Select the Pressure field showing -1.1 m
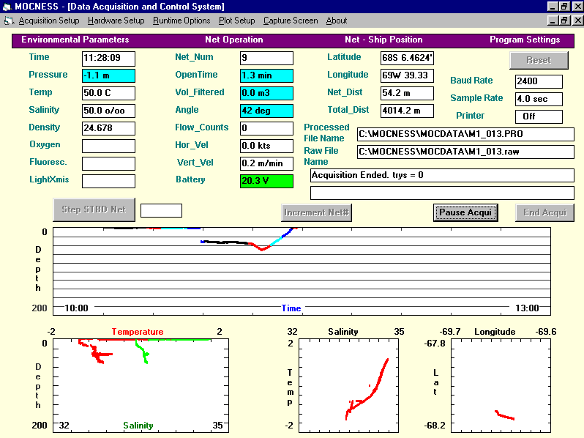 tap(108, 75)
